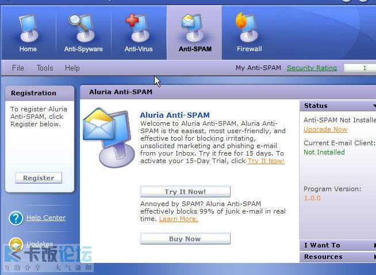
Task: Click the Help Center question mark icon
Action: click(16, 218)
